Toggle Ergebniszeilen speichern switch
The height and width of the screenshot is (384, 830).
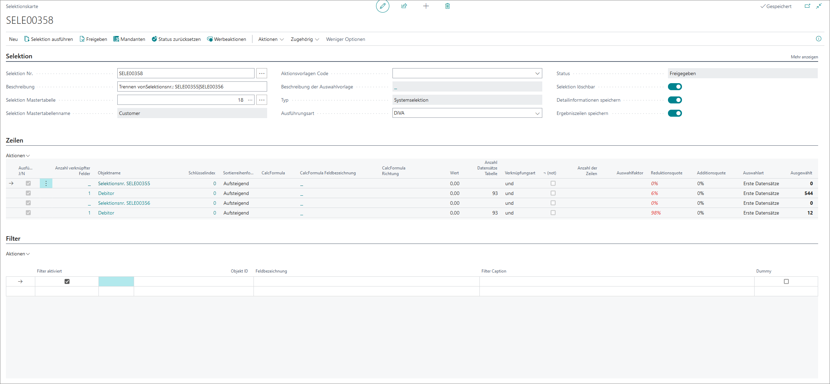[x=675, y=113]
